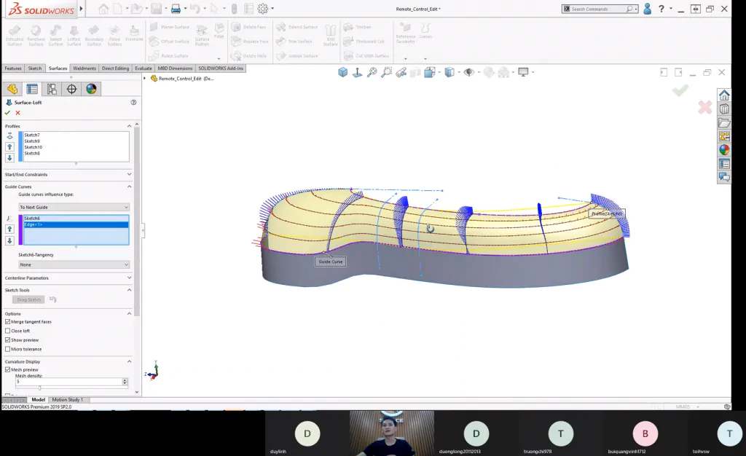Expand the Remote_Control_Edit flyout tree
Image resolution: width=746 pixels, height=456 pixels.
[145, 79]
